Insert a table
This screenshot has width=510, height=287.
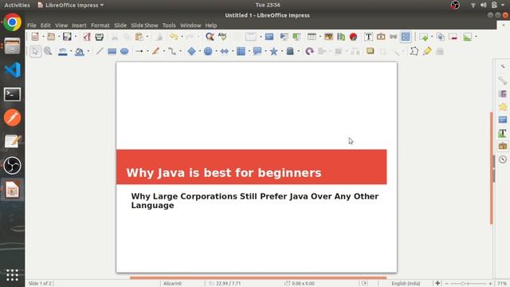(x=312, y=37)
